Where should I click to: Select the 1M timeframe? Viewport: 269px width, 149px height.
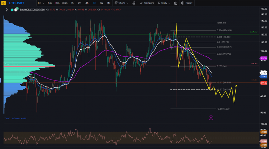109,3
